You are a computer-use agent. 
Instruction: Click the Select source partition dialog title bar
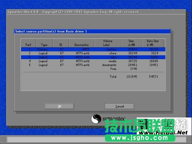click(92, 31)
